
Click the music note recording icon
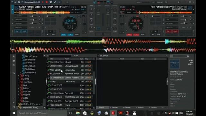pyautogui.click(x=22, y=2)
